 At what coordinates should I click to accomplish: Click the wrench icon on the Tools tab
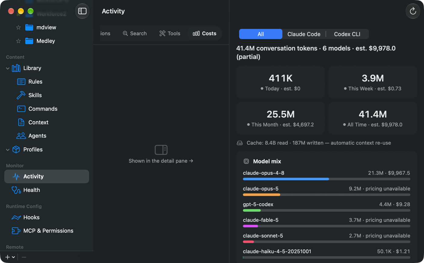(x=162, y=33)
